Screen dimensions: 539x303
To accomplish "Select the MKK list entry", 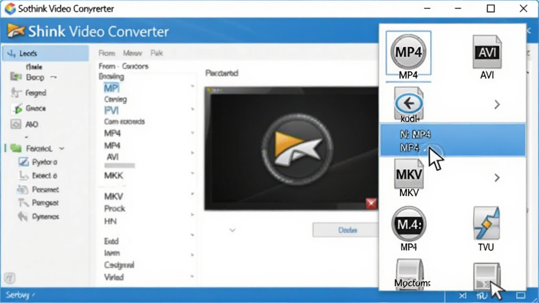I will coord(114,176).
